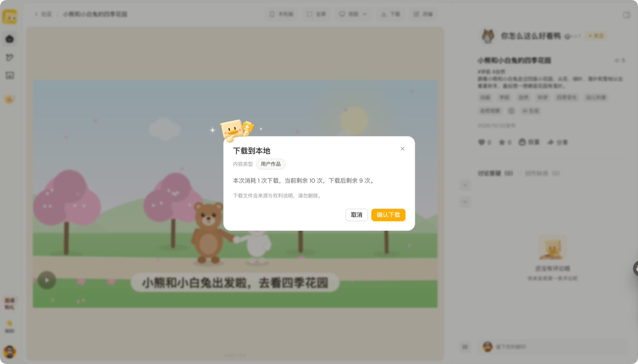
Task: Open the view dropdown in top toolbar
Action: (x=353, y=14)
